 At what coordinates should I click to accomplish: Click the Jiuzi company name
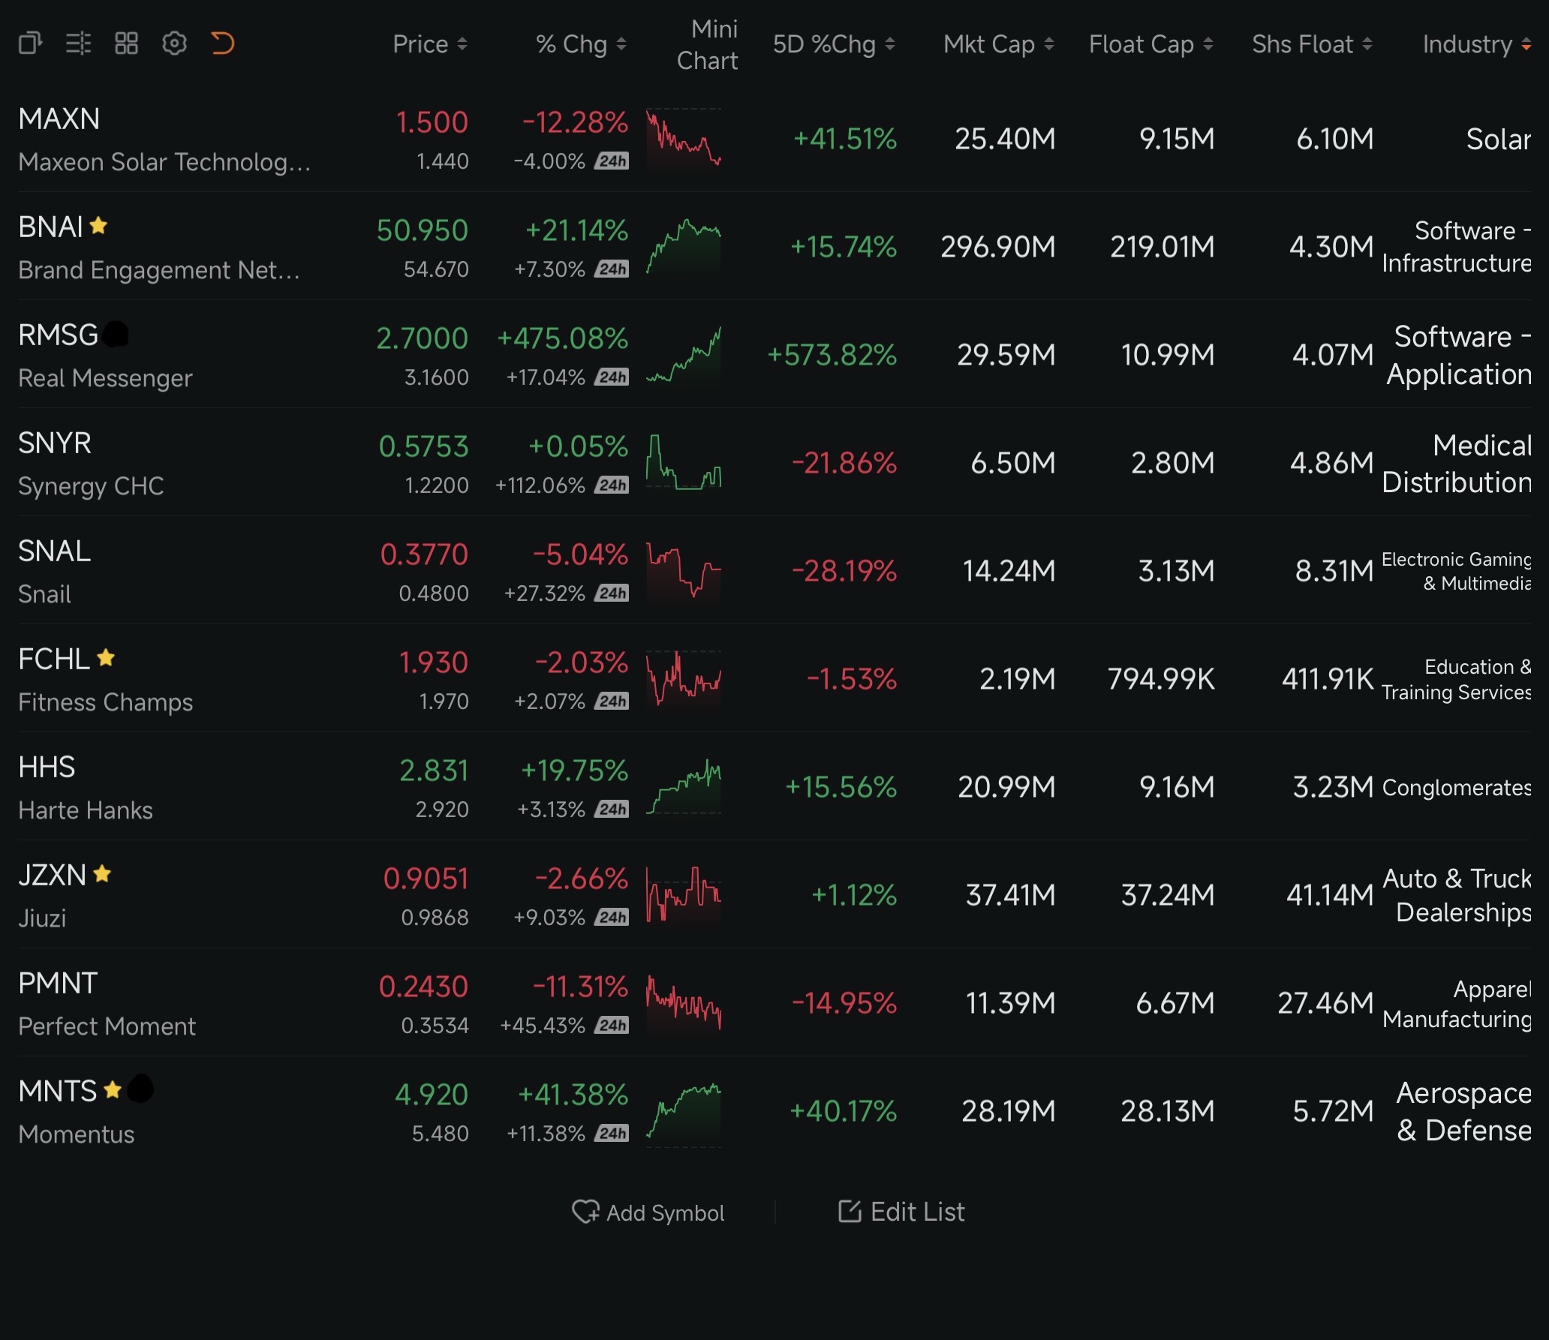pos(42,918)
